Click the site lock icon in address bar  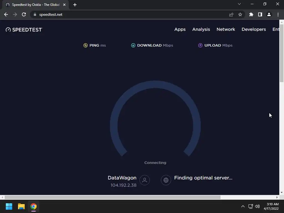click(35, 14)
